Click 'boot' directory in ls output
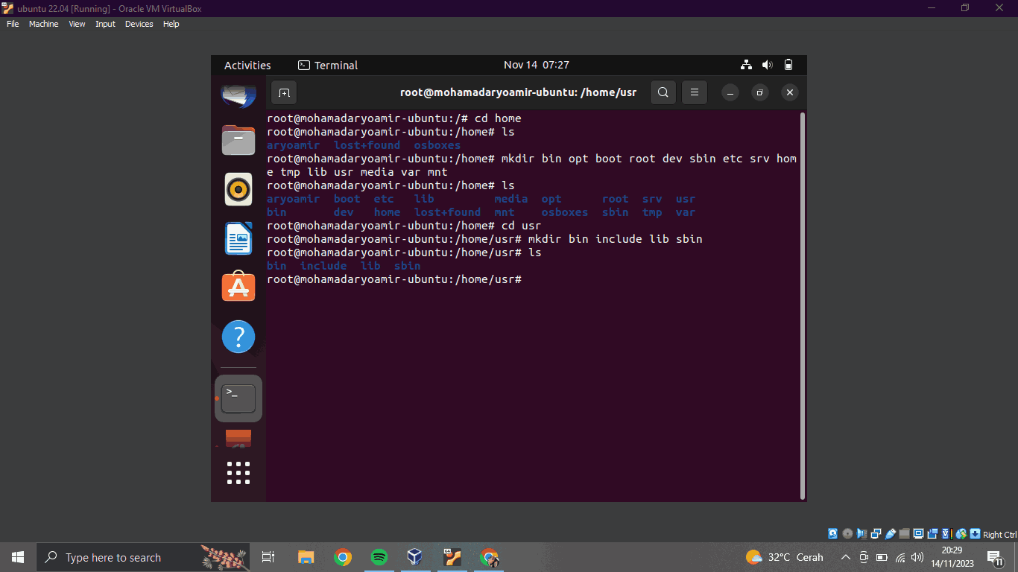1018x572 pixels. [347, 199]
